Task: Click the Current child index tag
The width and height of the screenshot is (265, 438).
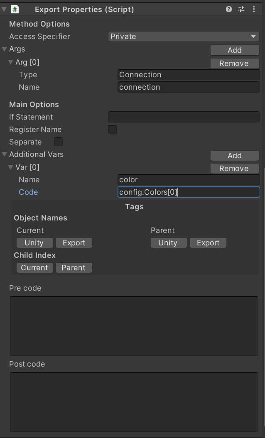Action: (34, 267)
